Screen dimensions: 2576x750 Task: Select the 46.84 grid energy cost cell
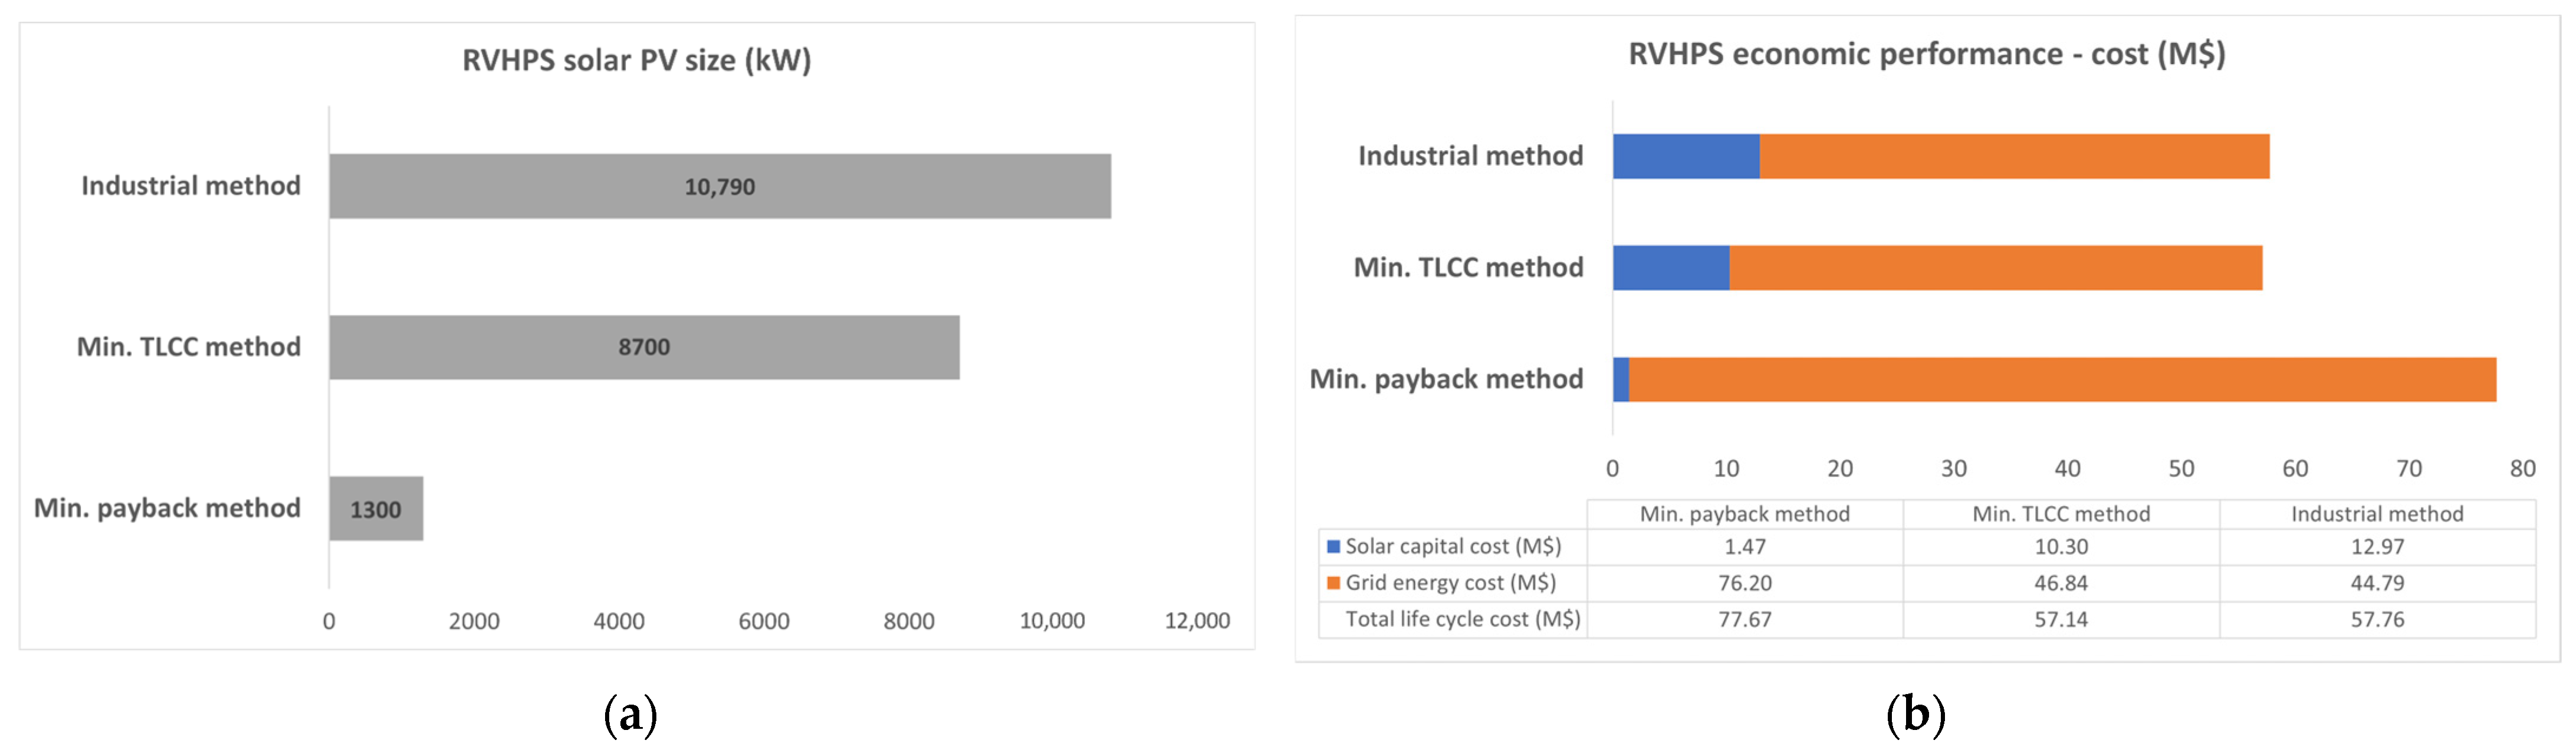(x=2060, y=582)
